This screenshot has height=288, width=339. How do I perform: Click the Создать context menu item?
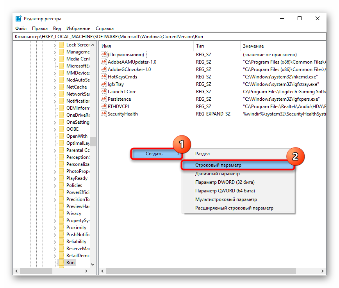click(154, 154)
